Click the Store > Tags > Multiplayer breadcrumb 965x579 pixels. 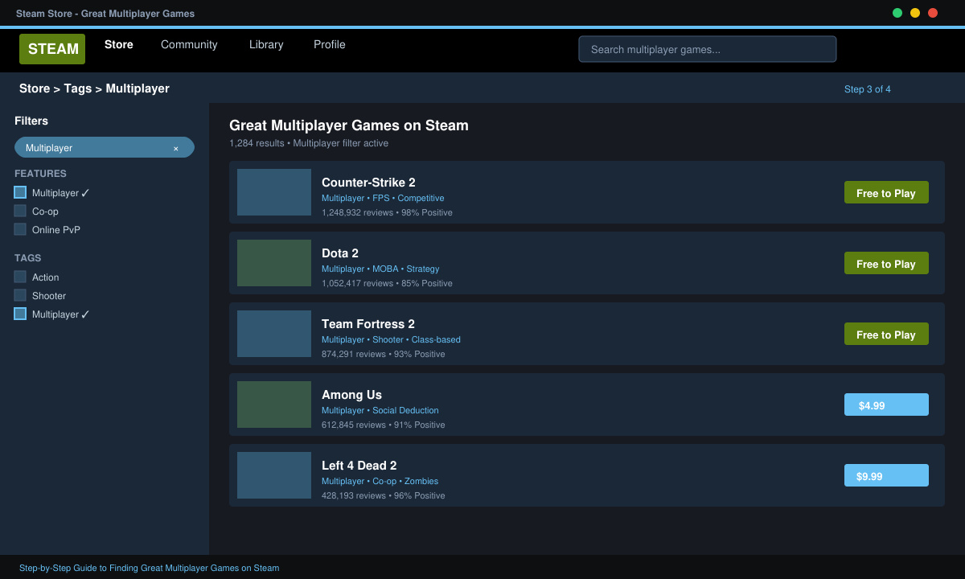point(94,88)
